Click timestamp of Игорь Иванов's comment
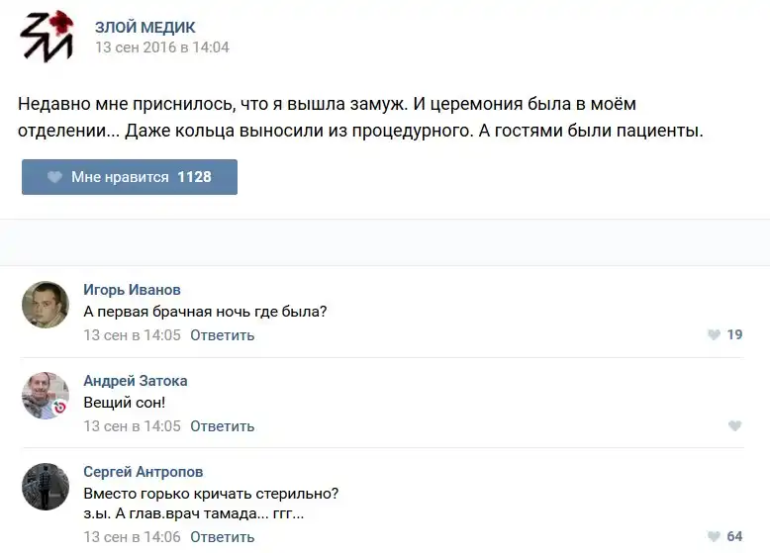Viewport: 770px width, 553px height. [x=132, y=335]
